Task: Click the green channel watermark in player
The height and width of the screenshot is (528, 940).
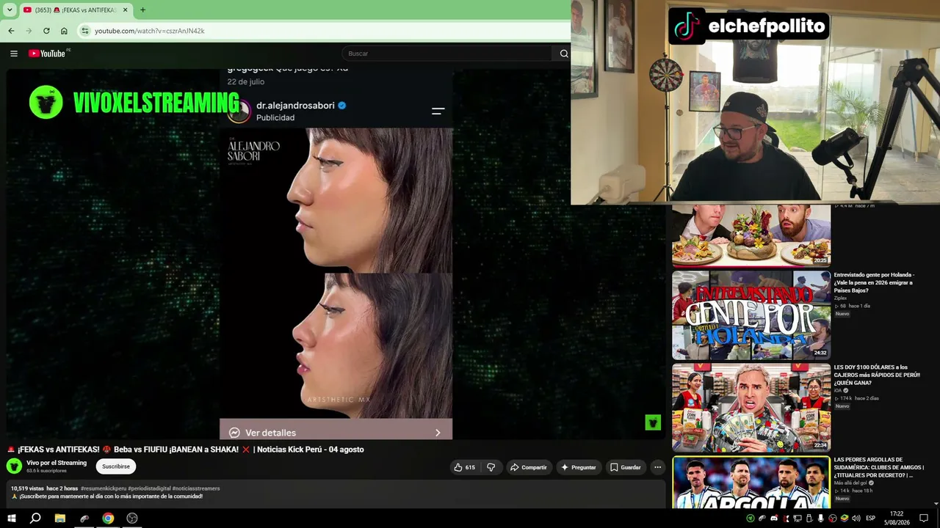Action: pos(653,422)
